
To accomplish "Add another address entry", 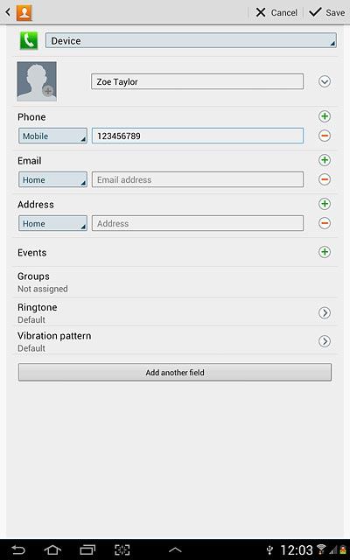I will [x=325, y=204].
